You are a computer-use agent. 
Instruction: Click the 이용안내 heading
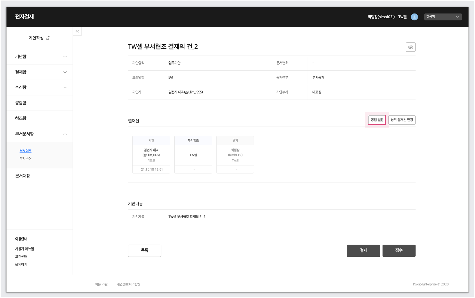[x=21, y=239]
